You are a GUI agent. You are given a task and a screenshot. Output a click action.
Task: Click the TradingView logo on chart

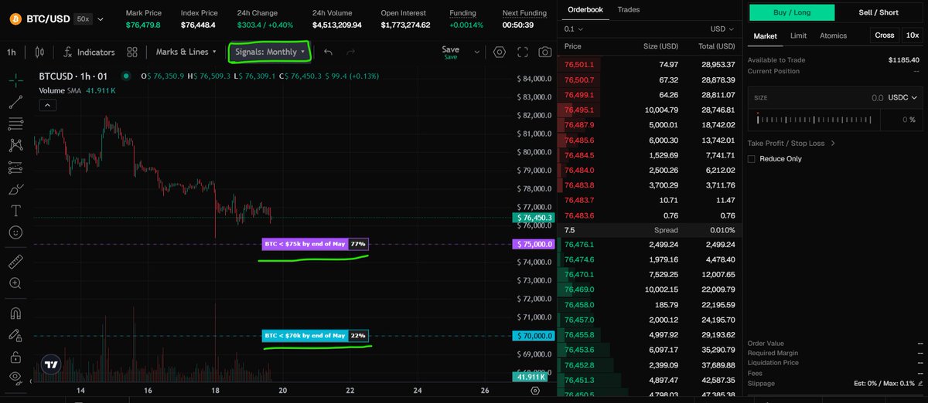pyautogui.click(x=52, y=365)
